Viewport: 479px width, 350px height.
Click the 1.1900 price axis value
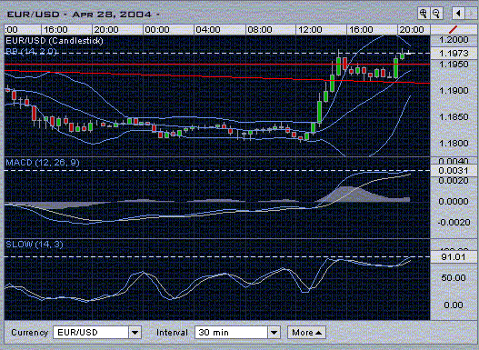[x=454, y=90]
